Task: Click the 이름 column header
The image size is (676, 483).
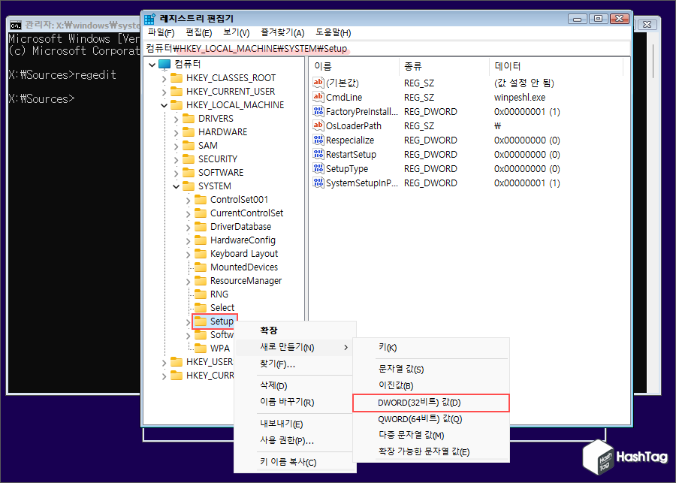Action: pos(354,66)
